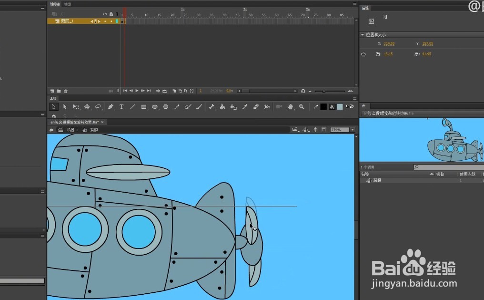
Task: Select the Pen tool
Action: coord(111,106)
